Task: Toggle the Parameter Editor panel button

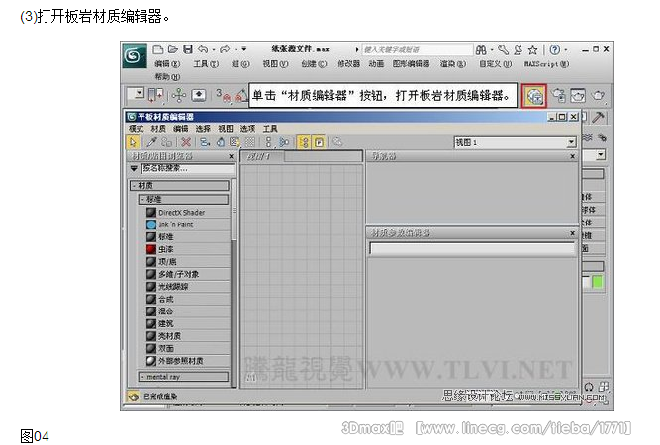Action: (x=319, y=142)
